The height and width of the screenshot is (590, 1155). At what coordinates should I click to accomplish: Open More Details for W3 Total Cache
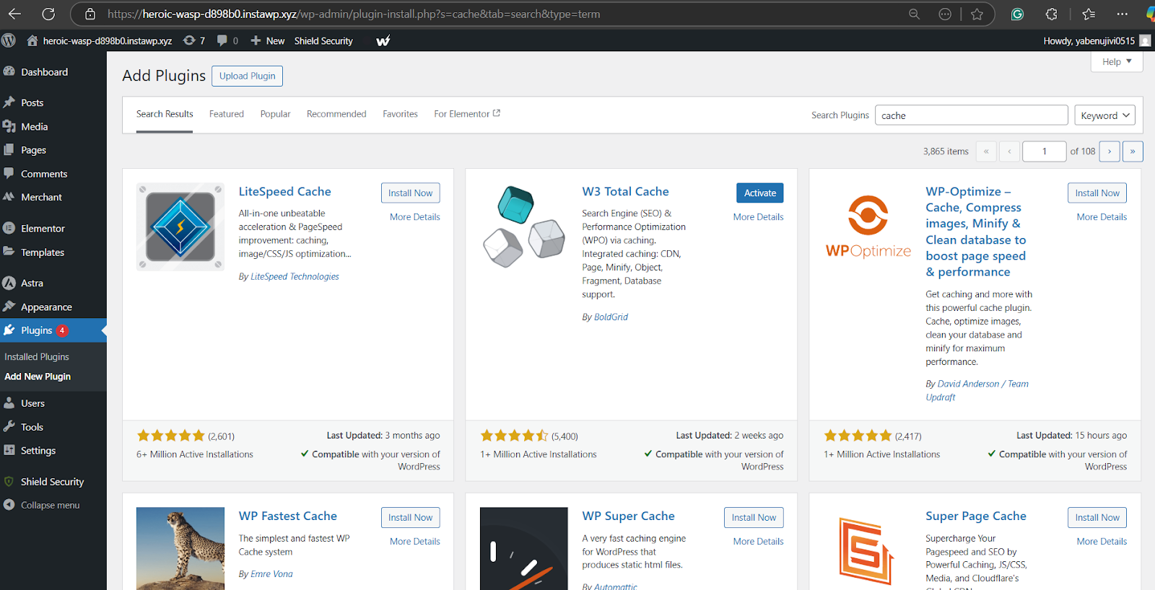(758, 217)
